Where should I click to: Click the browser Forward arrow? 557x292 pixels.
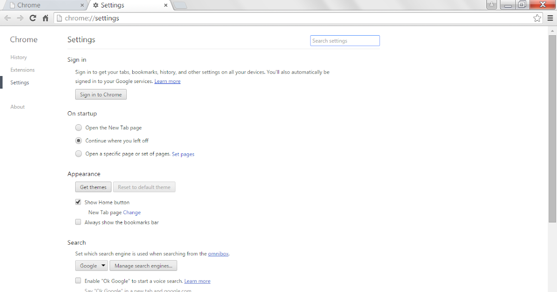click(20, 18)
